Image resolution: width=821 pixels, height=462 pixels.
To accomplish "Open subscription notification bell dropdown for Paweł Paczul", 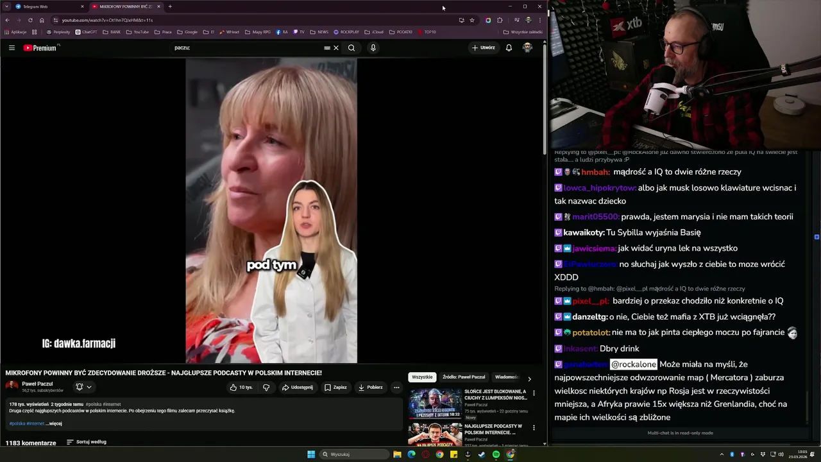I will [x=83, y=386].
